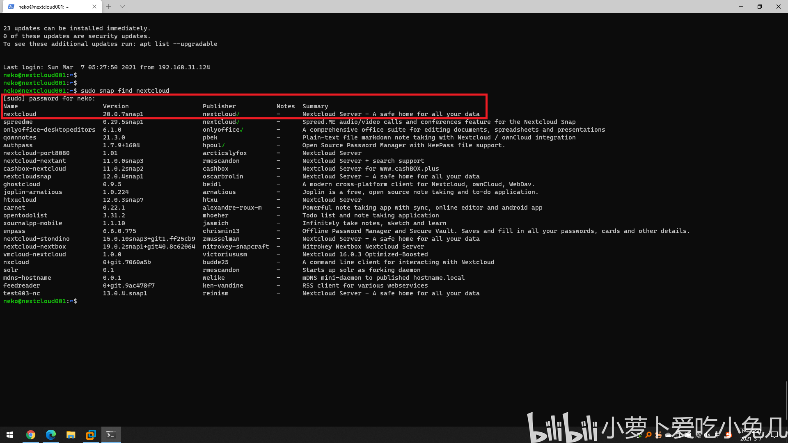Click publisher 'onlyoffice'

(x=221, y=130)
